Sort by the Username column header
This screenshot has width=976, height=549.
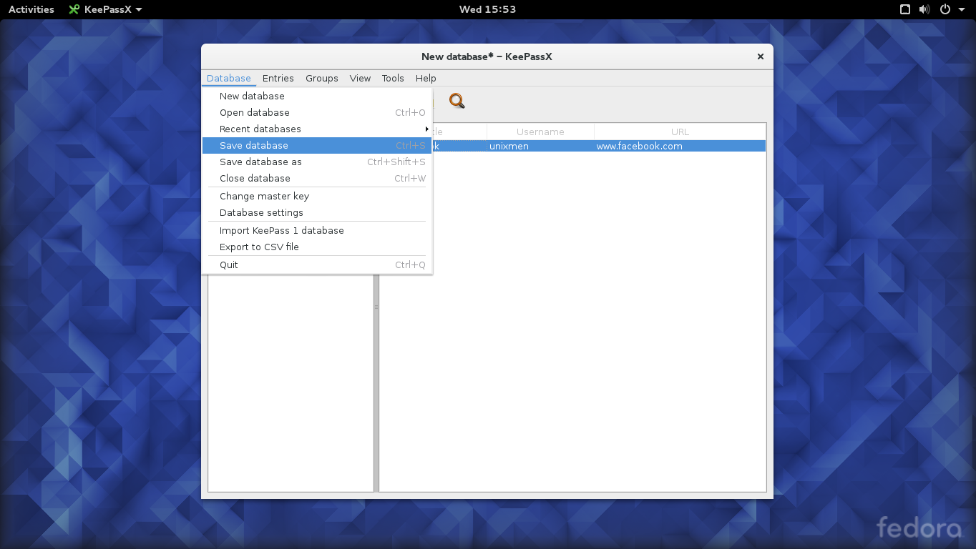[x=540, y=132]
